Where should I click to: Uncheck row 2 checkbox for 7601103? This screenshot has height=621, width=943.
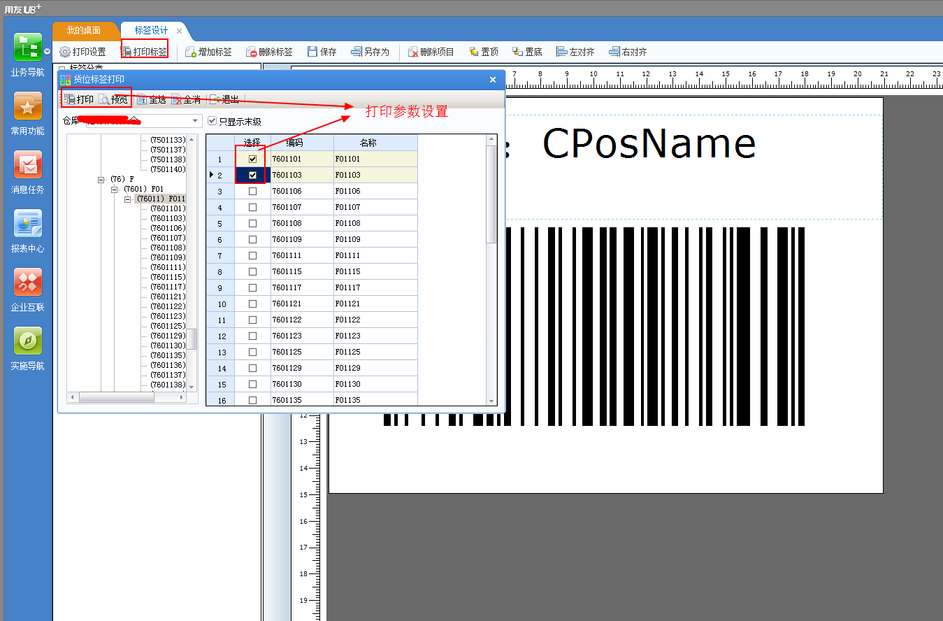tap(252, 175)
